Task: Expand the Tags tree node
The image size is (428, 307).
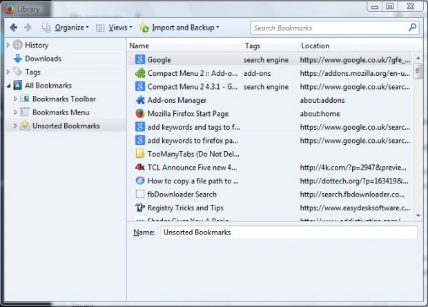Action: pyautogui.click(x=8, y=72)
